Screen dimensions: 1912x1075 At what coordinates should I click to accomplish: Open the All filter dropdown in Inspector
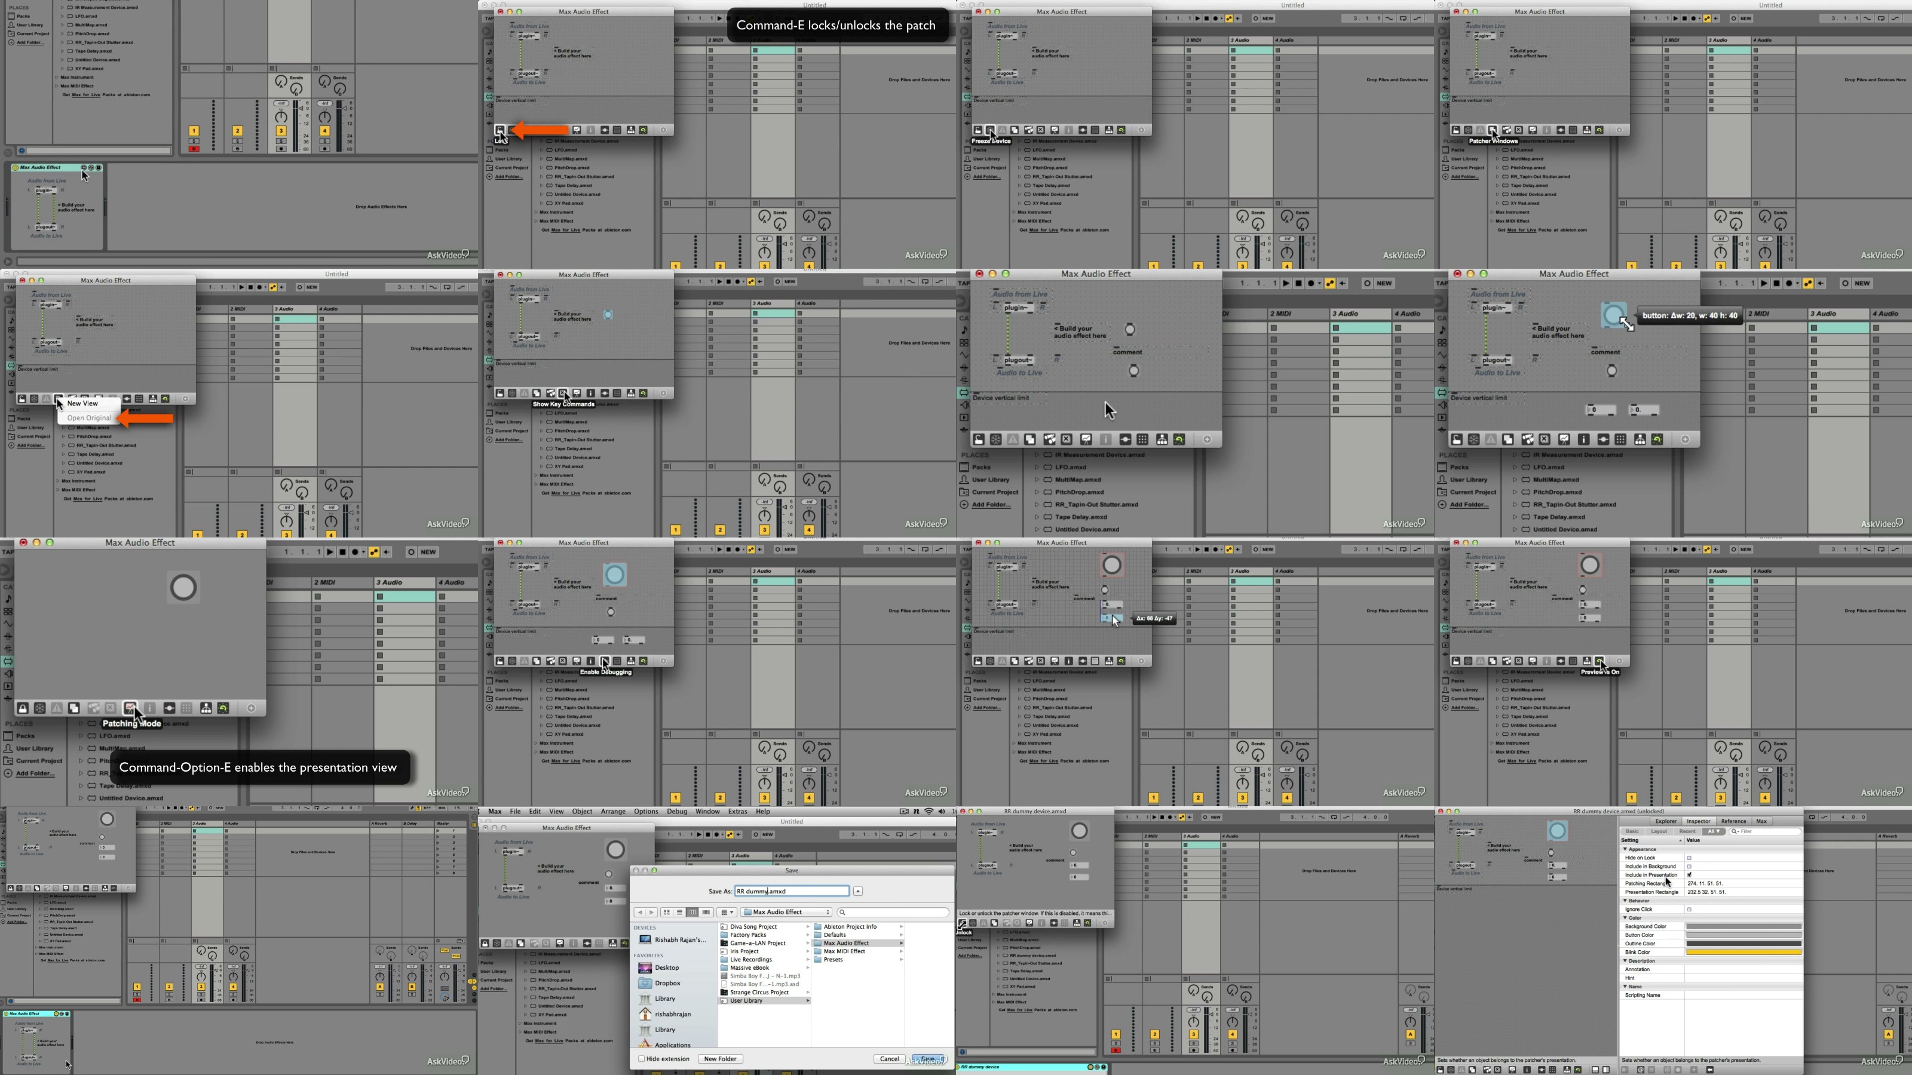click(1713, 832)
